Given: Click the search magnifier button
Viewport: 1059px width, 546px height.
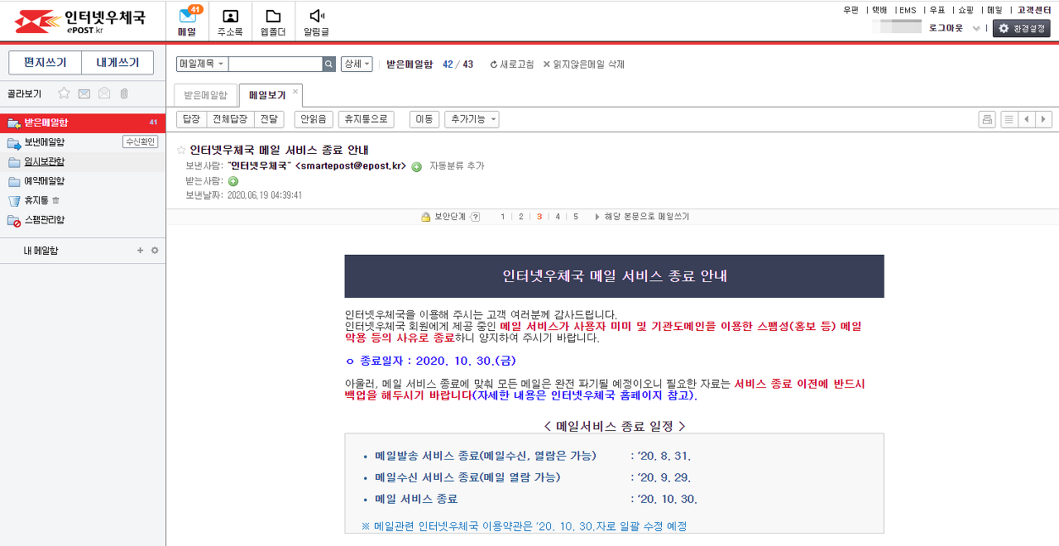Looking at the screenshot, I should click(329, 64).
